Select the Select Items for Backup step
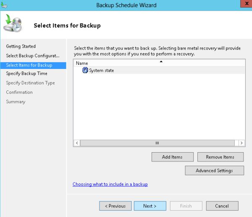Image resolution: width=252 pixels, height=217 pixels. pyautogui.click(x=33, y=65)
